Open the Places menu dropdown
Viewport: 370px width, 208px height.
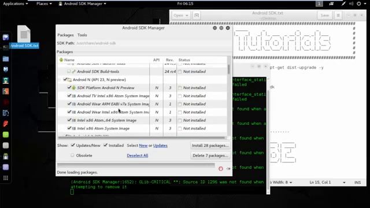44,3
